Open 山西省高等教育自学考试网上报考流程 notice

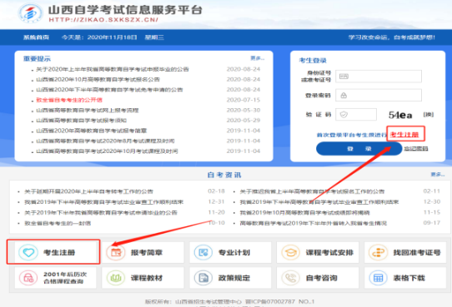[88, 110]
